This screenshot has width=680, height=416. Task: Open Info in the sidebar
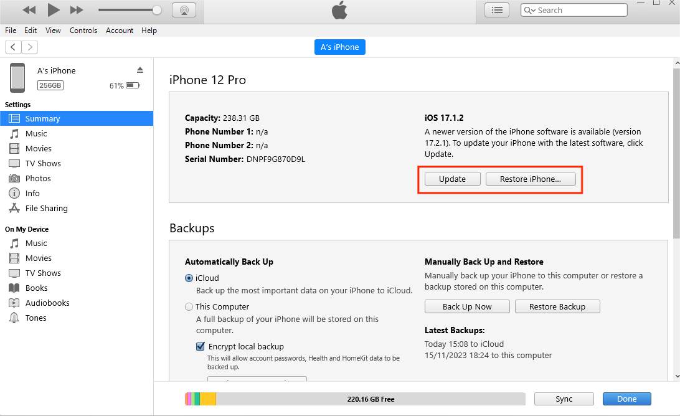(77, 193)
